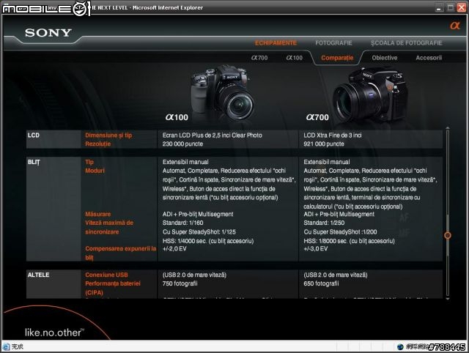Open the ECHIPAMENTE menu
469x353 pixels.
pyautogui.click(x=276, y=43)
